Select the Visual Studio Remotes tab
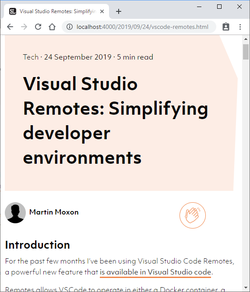Screen dimensions: 250x292 [x=56, y=11]
